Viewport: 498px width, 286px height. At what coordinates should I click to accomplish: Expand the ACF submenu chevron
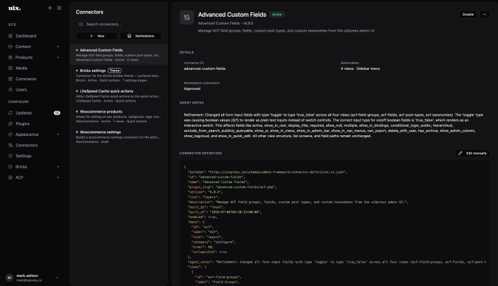[x=58, y=177]
